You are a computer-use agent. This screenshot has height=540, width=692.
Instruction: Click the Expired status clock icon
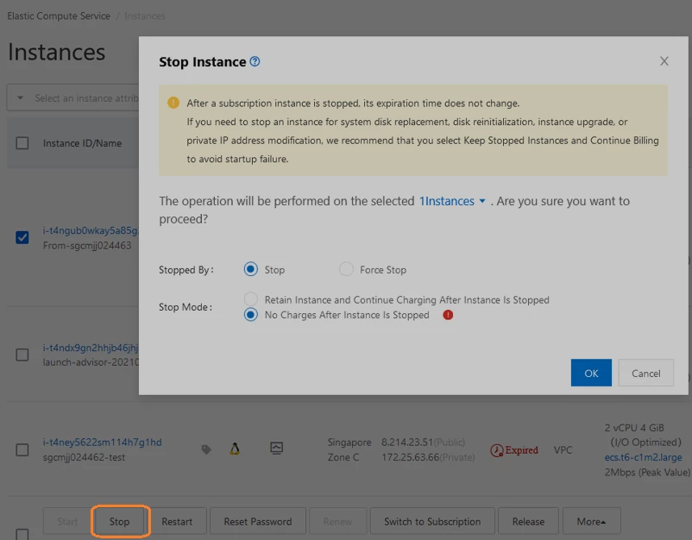(x=497, y=450)
